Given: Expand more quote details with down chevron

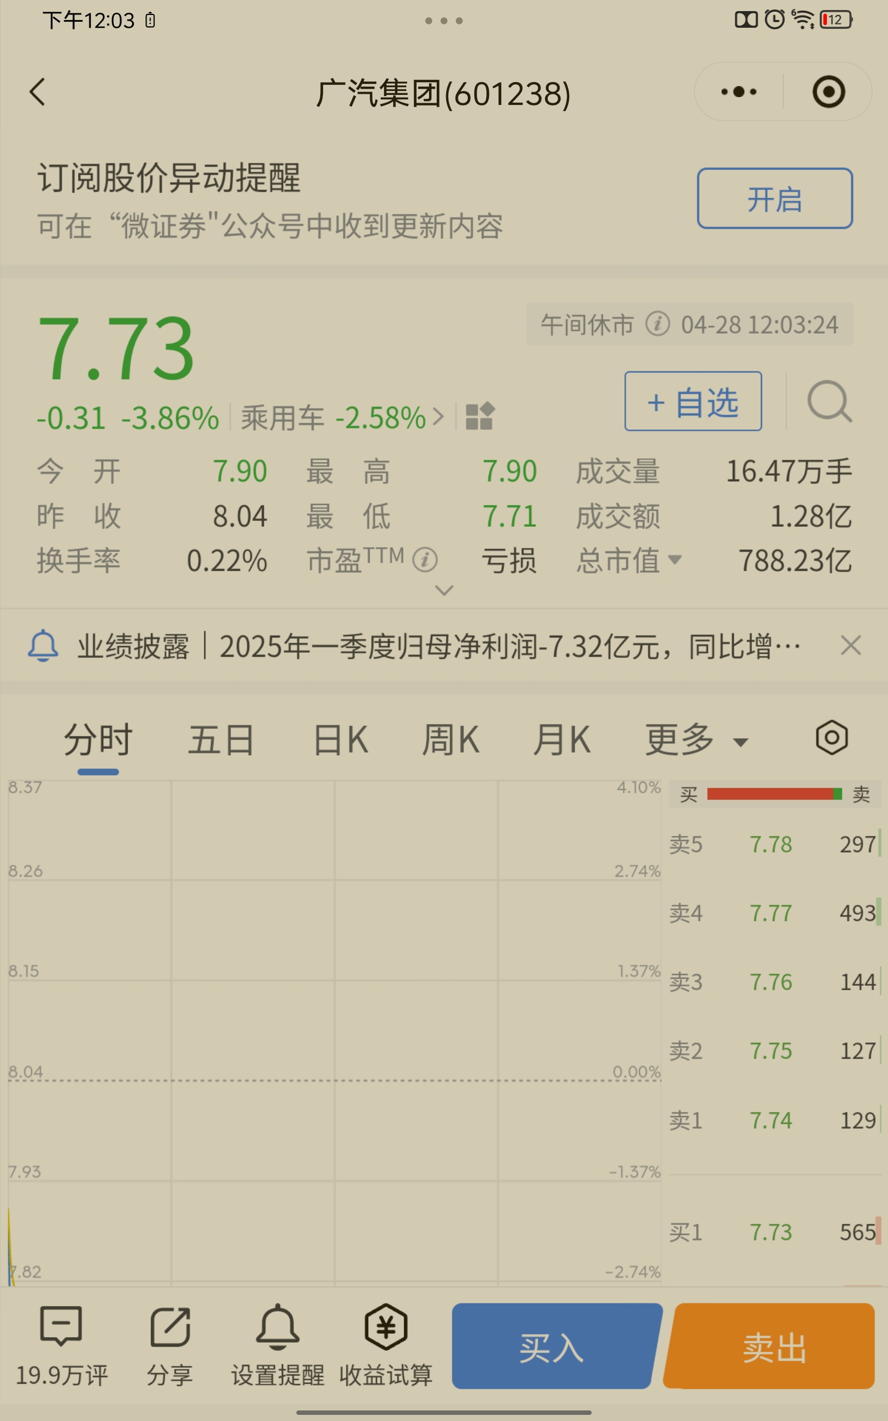Looking at the screenshot, I should pos(444,590).
